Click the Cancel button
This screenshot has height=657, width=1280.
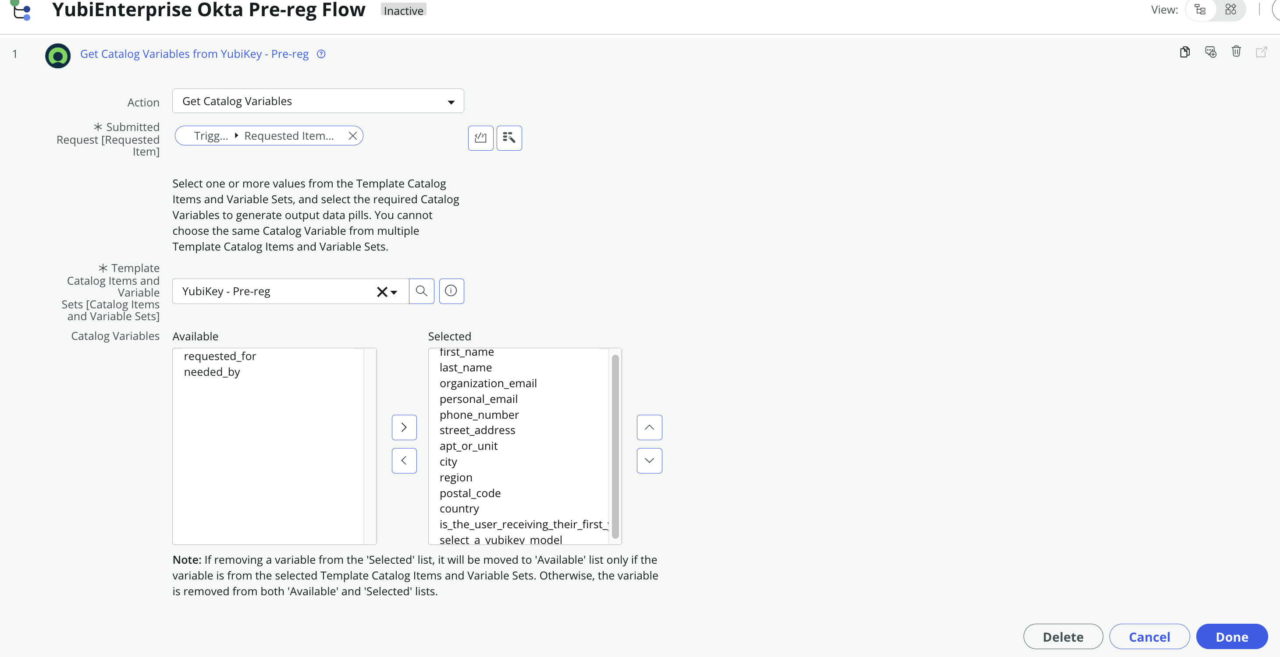pyautogui.click(x=1149, y=637)
